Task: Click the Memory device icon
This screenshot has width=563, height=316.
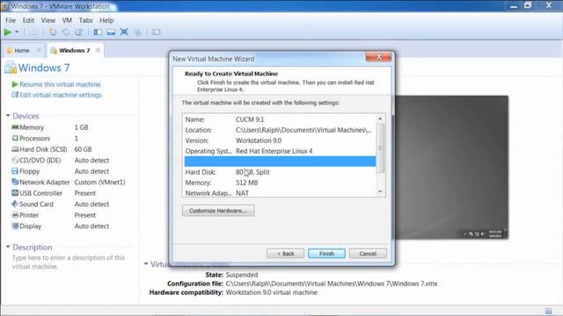Action: click(x=15, y=127)
